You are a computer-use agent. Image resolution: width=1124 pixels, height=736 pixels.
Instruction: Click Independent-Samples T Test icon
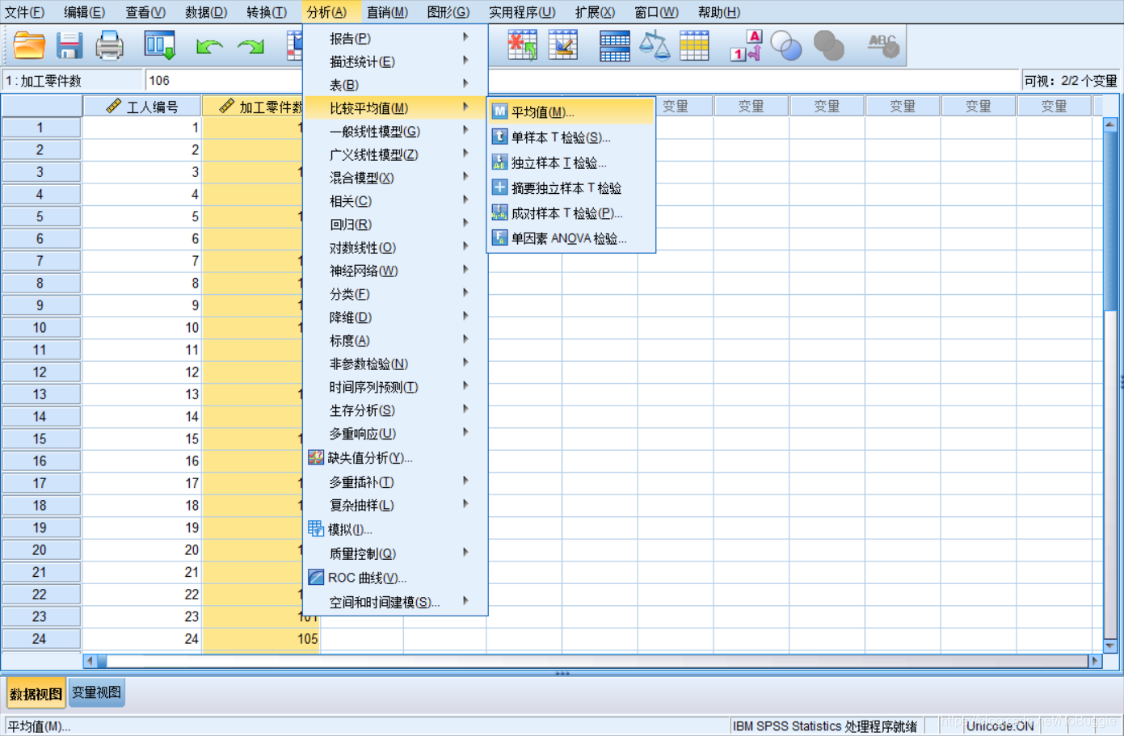point(499,162)
